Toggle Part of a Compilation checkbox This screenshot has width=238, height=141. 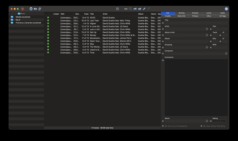pyautogui.click(x=166, y=126)
